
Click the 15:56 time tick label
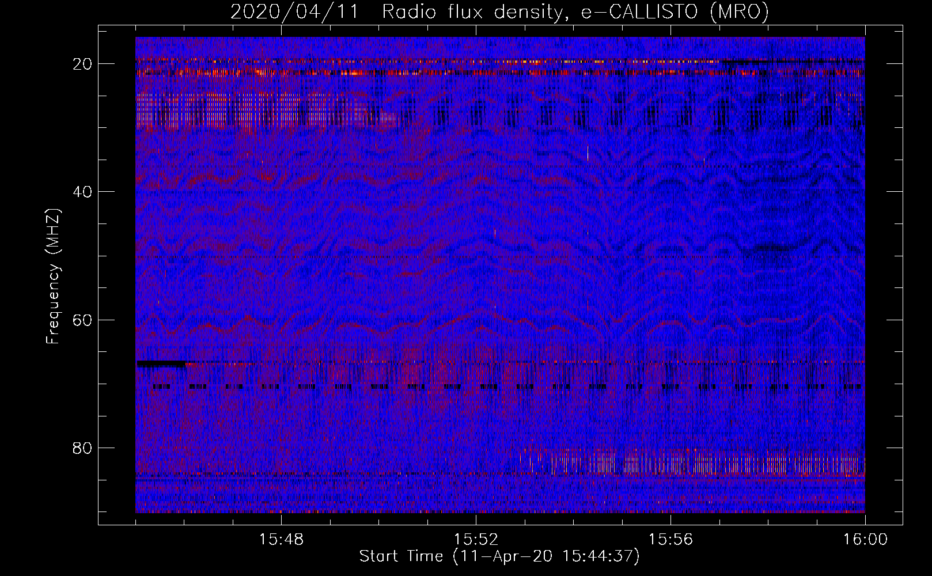tap(670, 540)
